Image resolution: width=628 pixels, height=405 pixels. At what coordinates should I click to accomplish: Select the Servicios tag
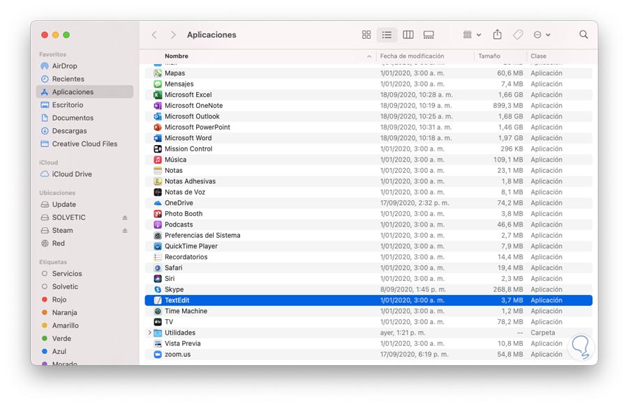pyautogui.click(x=85, y=274)
